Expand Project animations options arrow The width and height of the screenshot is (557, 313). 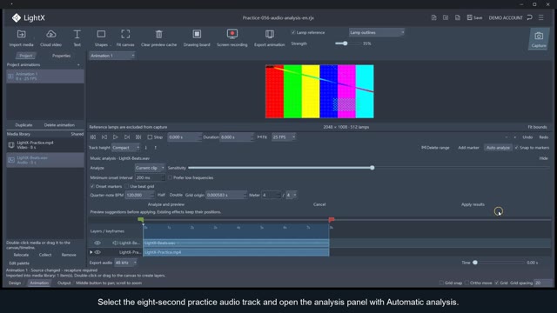(x=78, y=65)
